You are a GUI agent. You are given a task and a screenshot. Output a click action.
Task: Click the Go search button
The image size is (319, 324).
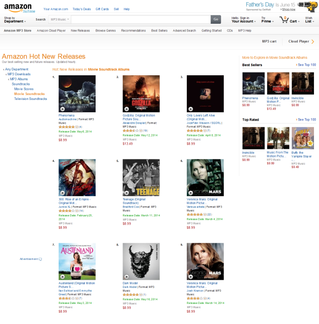(x=216, y=20)
